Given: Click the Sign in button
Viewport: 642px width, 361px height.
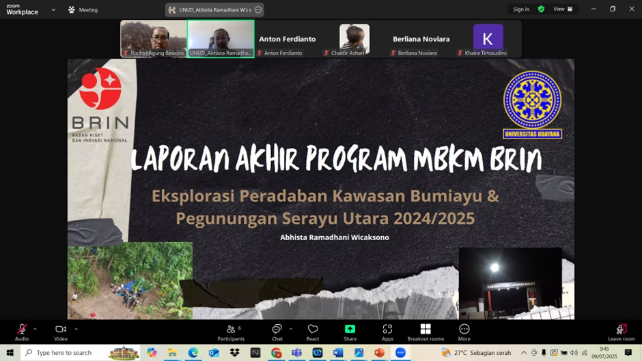Looking at the screenshot, I should pyautogui.click(x=521, y=9).
